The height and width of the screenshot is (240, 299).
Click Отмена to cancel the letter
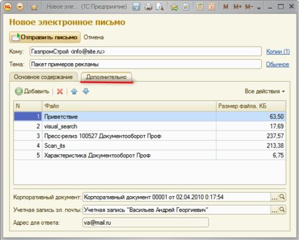[x=94, y=37]
